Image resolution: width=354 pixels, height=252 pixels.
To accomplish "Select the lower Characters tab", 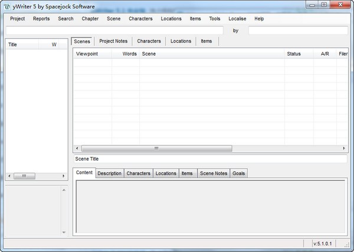I will tap(139, 174).
